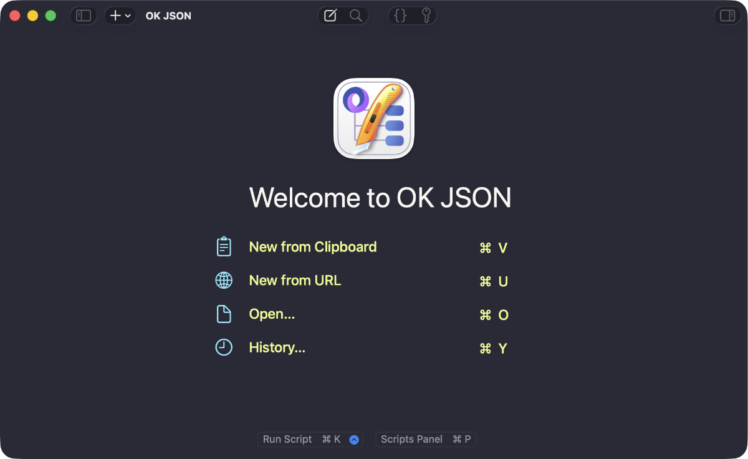Click the clipboard icon
Image resolution: width=748 pixels, height=459 pixels.
pos(224,246)
